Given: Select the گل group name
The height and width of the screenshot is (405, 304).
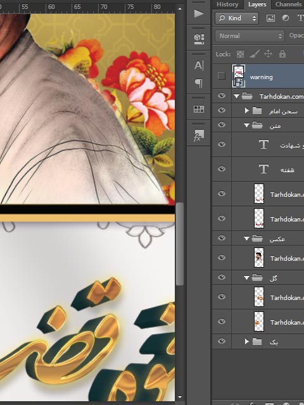Looking at the screenshot, I should click(x=273, y=278).
